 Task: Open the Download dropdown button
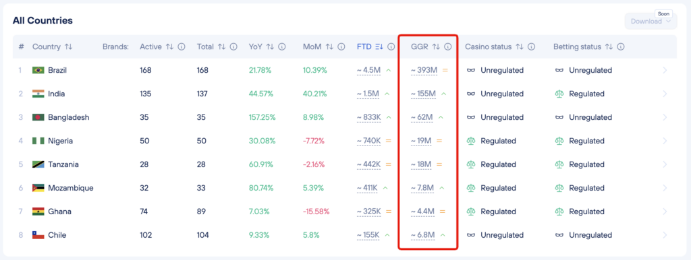coord(650,21)
